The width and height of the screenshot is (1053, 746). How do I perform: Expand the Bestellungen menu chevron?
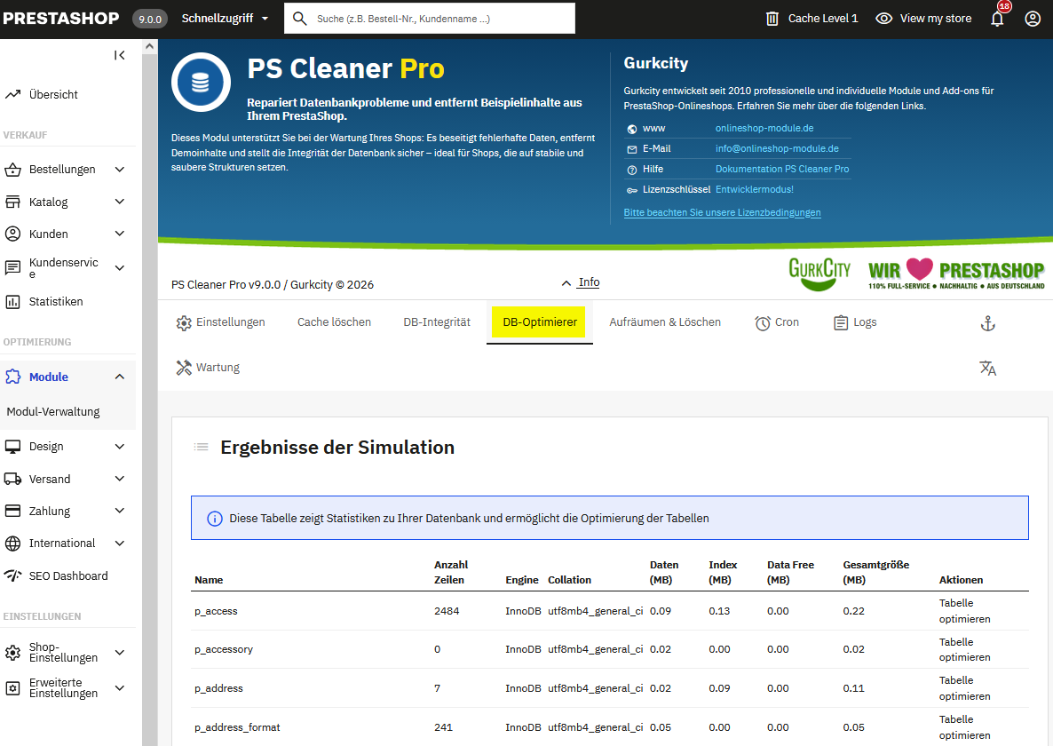(120, 170)
